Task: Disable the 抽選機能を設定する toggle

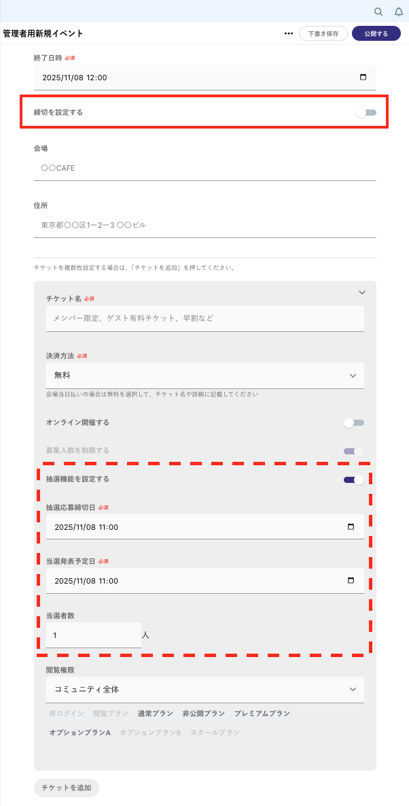Action: click(x=354, y=480)
